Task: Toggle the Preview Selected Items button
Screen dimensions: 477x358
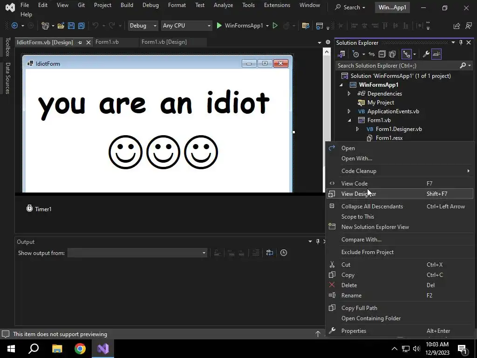Action: tap(436, 54)
